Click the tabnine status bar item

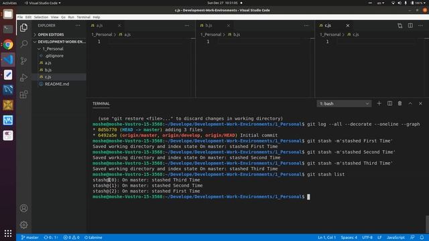[x=93, y=238]
